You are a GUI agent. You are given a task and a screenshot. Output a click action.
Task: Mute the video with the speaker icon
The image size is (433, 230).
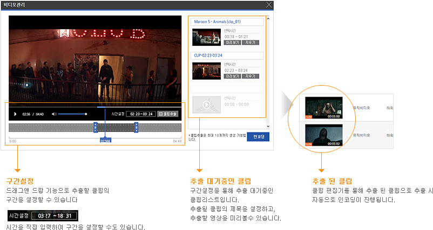tap(54, 114)
